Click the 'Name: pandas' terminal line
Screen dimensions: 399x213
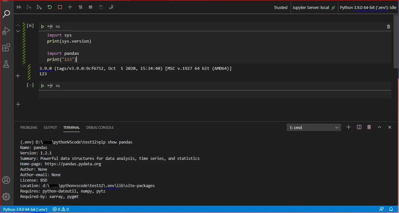tap(34, 147)
